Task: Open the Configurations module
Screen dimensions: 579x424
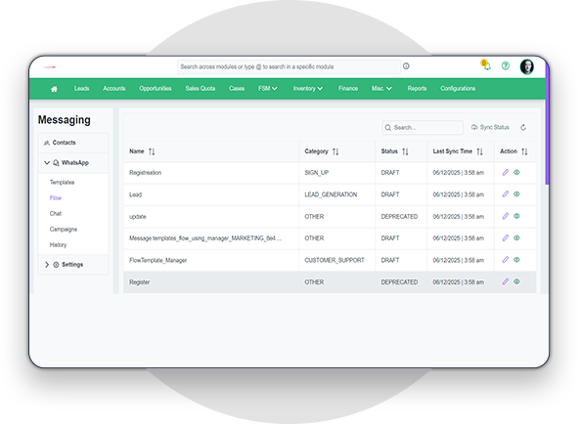Action: tap(458, 89)
